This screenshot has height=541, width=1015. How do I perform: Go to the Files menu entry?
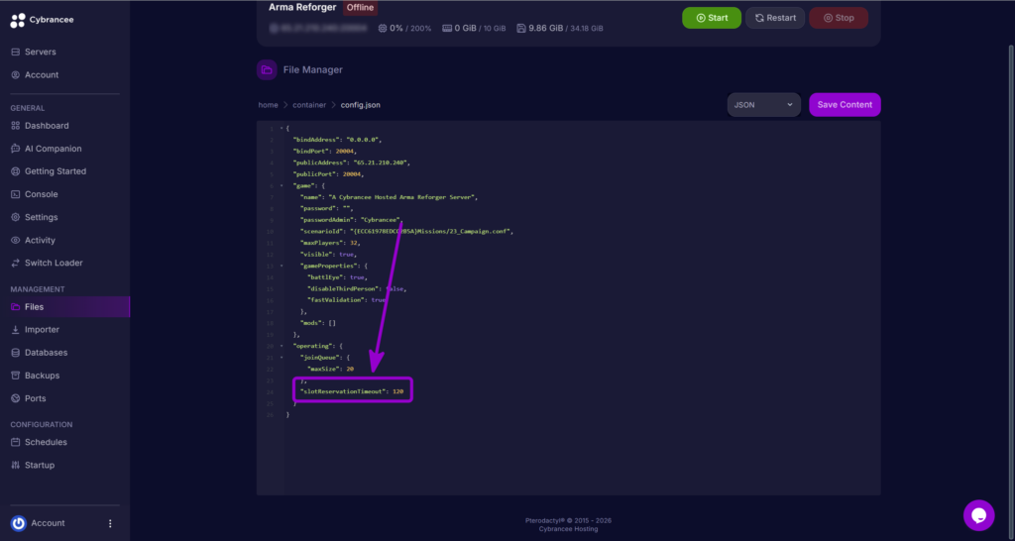(64, 307)
